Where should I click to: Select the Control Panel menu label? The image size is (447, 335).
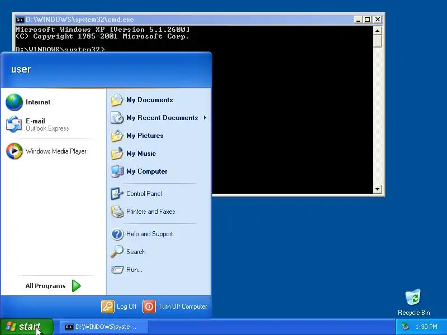[x=144, y=194]
